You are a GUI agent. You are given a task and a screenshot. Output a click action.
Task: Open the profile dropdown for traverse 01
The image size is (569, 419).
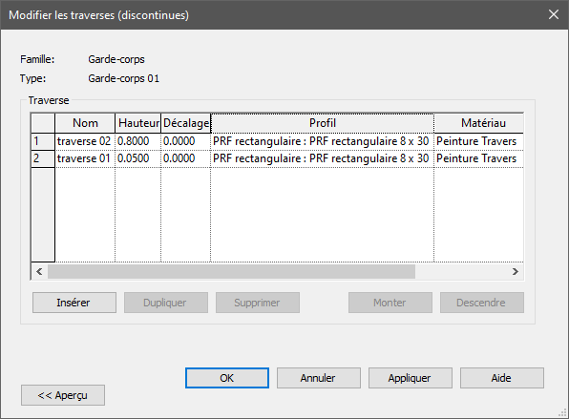click(x=323, y=158)
